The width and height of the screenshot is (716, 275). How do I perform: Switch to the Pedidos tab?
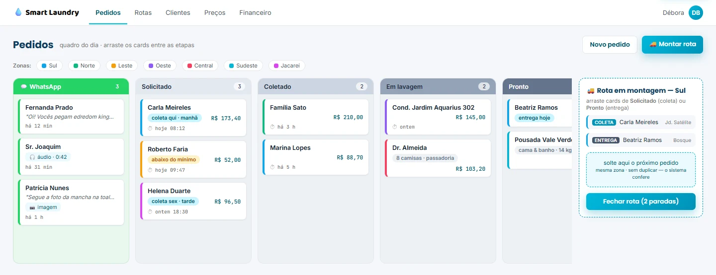108,13
